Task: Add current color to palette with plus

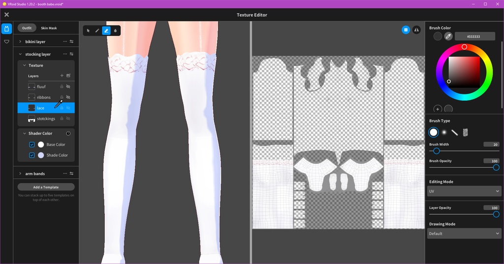Action: [438, 109]
